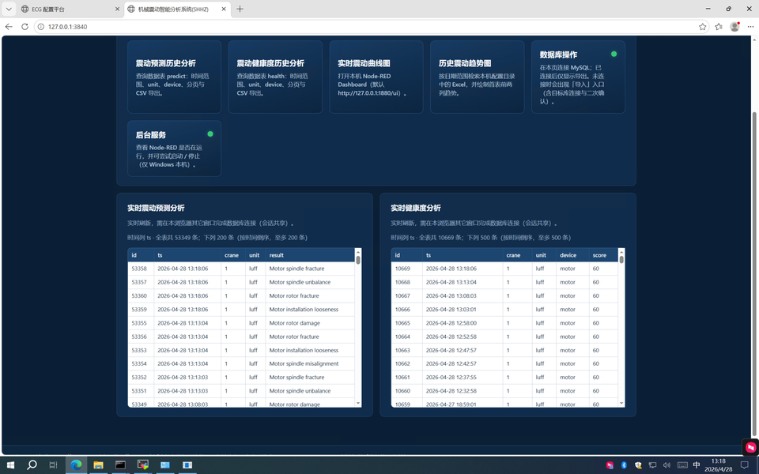The width and height of the screenshot is (759, 474).
Task: Open File Explorer from taskbar
Action: (98, 465)
